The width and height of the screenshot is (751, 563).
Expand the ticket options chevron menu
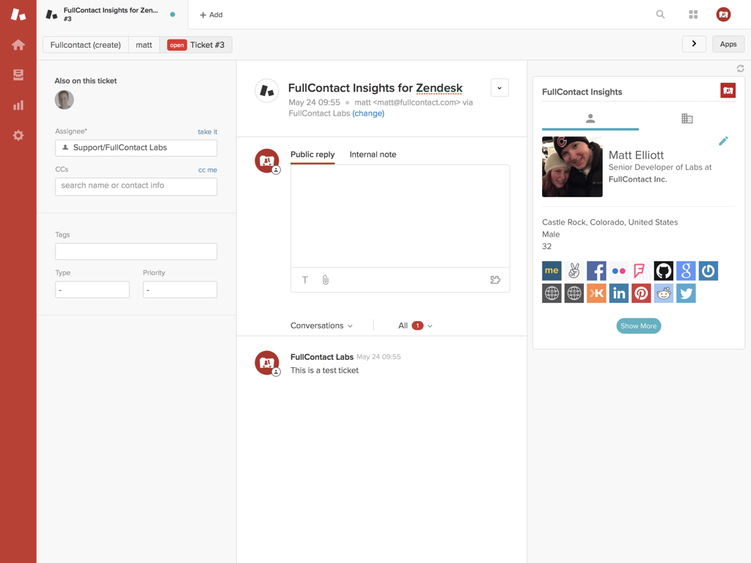(x=499, y=88)
